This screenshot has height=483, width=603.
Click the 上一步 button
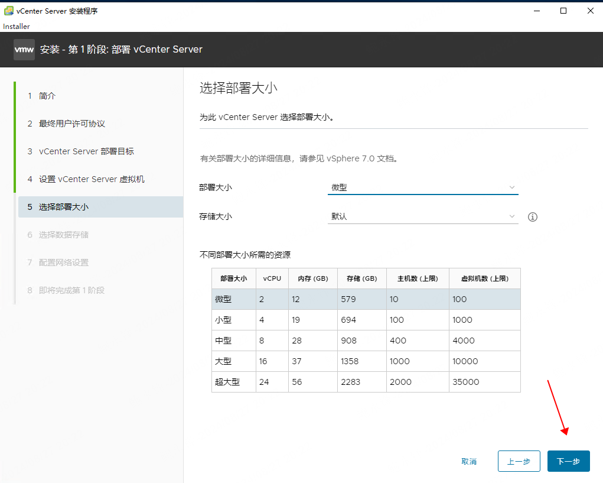[519, 461]
